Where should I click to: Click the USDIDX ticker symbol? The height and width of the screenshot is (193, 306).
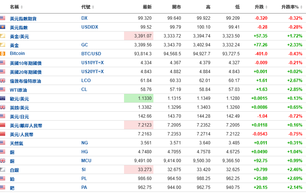[89, 27]
